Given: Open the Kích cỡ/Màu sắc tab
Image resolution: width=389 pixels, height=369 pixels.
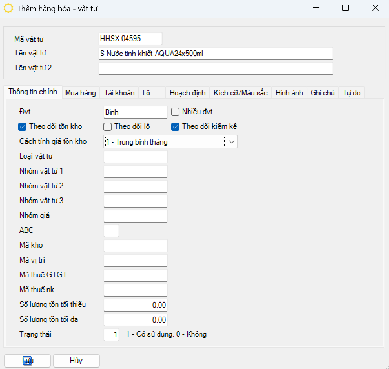Looking at the screenshot, I should tap(241, 93).
